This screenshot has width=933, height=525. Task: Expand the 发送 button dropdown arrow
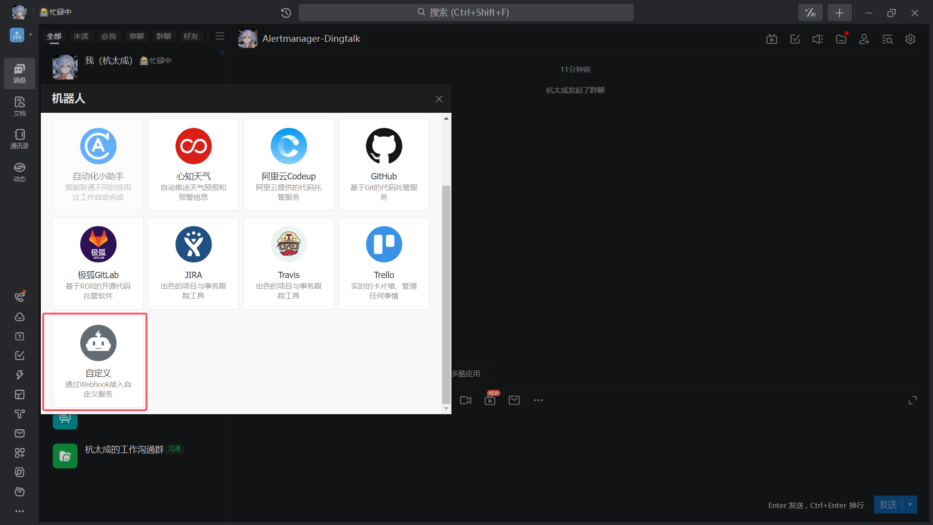point(910,505)
